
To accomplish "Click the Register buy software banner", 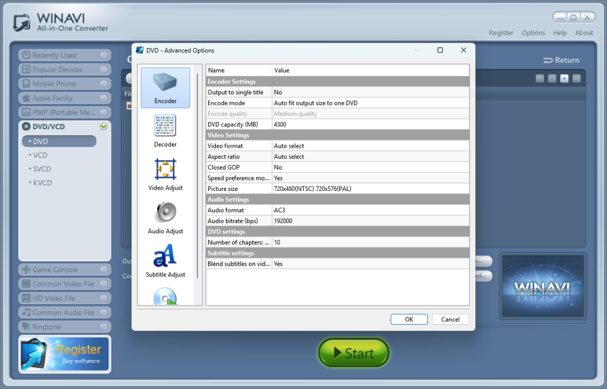I will click(x=65, y=354).
